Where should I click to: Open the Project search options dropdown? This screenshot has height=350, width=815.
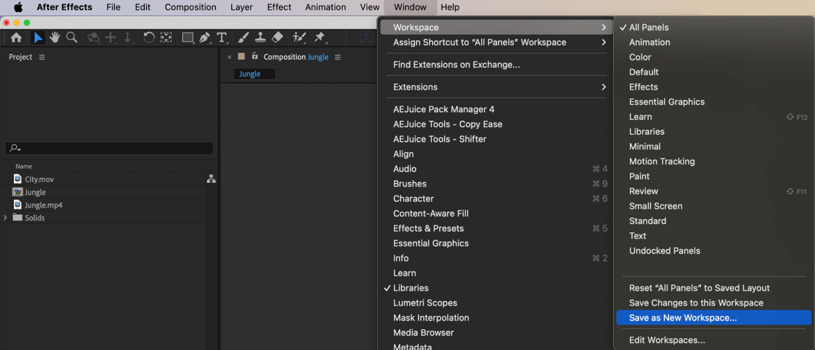click(x=15, y=148)
